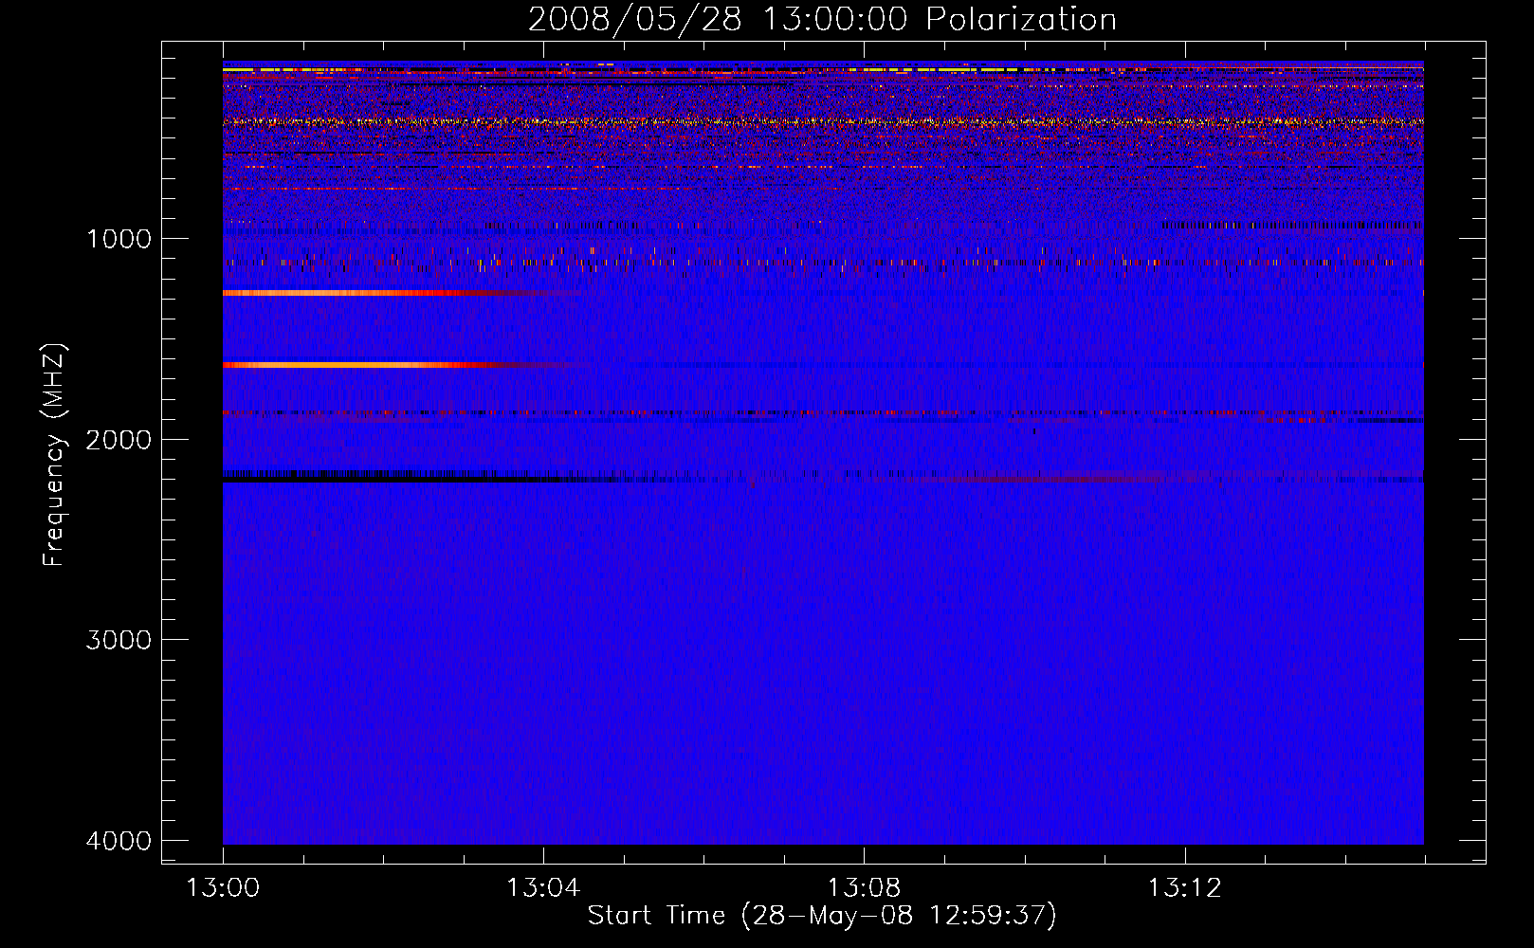The height and width of the screenshot is (948, 1534).
Task: Click the 13:08 time tick label
Action: 864,888
